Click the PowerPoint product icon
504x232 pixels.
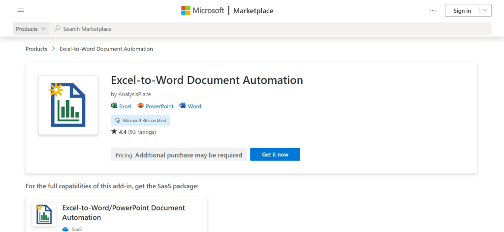point(140,106)
